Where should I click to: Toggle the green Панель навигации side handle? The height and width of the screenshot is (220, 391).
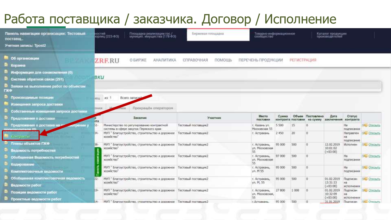(97, 162)
